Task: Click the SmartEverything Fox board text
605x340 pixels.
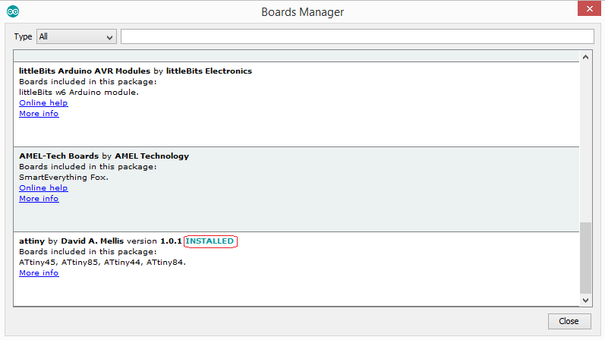Action: point(64,178)
